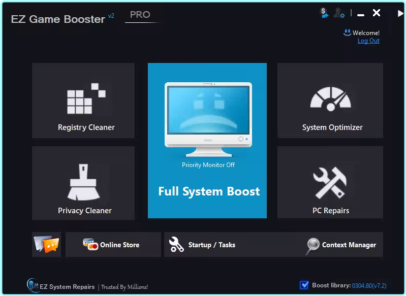Screen dimensions: 406x296
Task: Launch System Optimizer gauge tile
Action: point(330,101)
